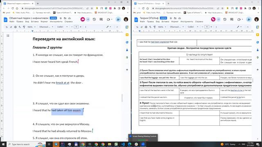
Task: Share the left document
Action: [x=118, y=19]
